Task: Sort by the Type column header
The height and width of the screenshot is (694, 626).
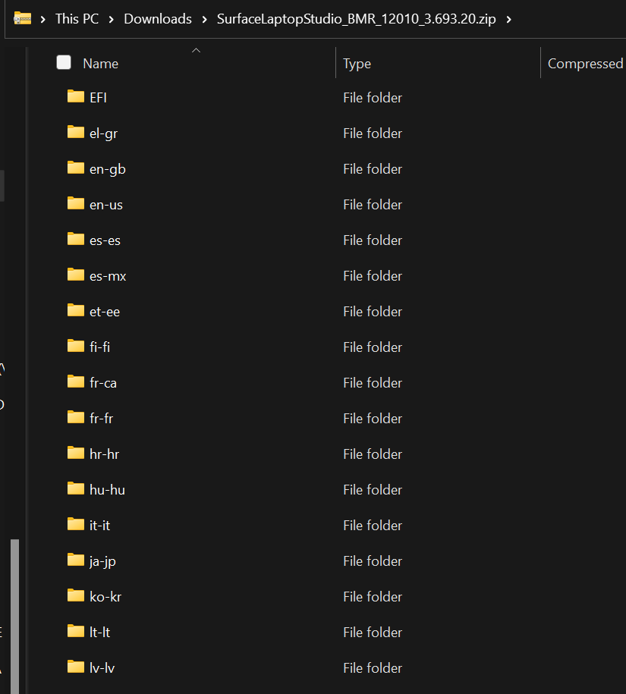Action: pos(357,64)
